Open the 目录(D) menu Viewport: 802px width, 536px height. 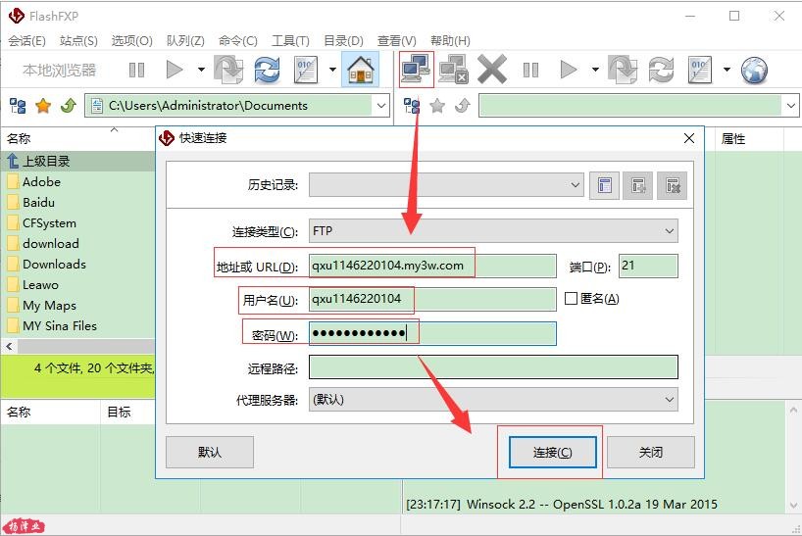[343, 41]
